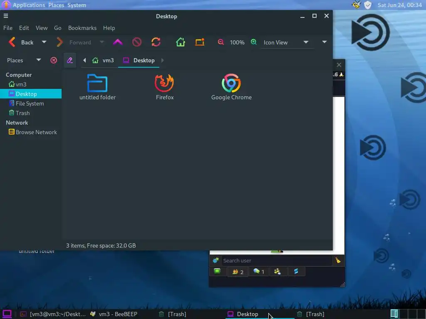
Task: Go back with the Back arrow icon
Action: [12, 42]
